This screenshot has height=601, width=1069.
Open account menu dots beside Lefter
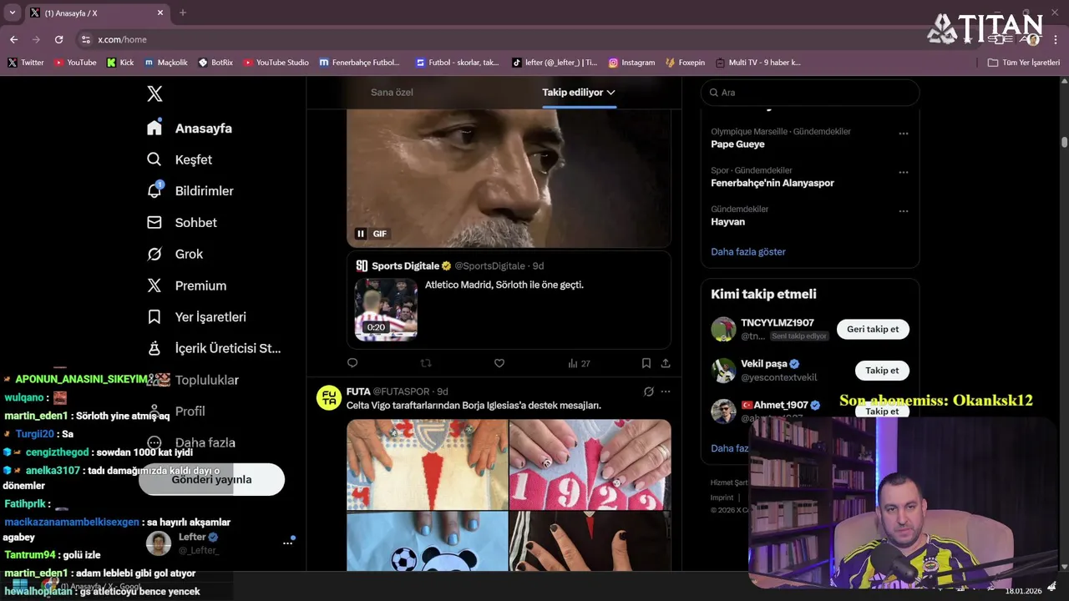coord(287,543)
